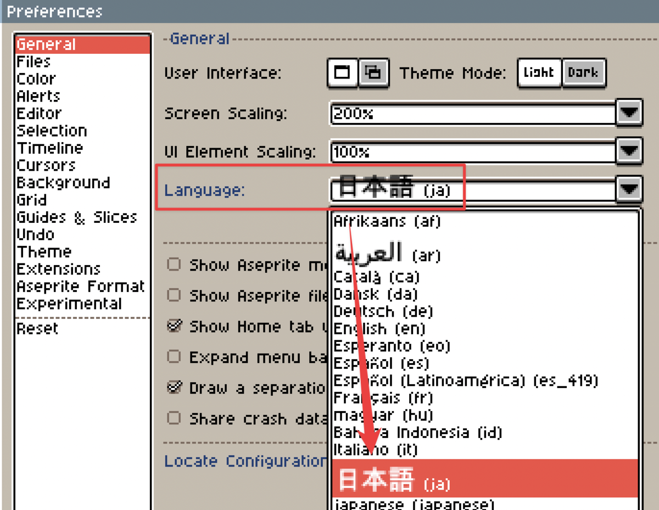Choose japanese (japanese) language entry
The width and height of the screenshot is (659, 510).
485,504
